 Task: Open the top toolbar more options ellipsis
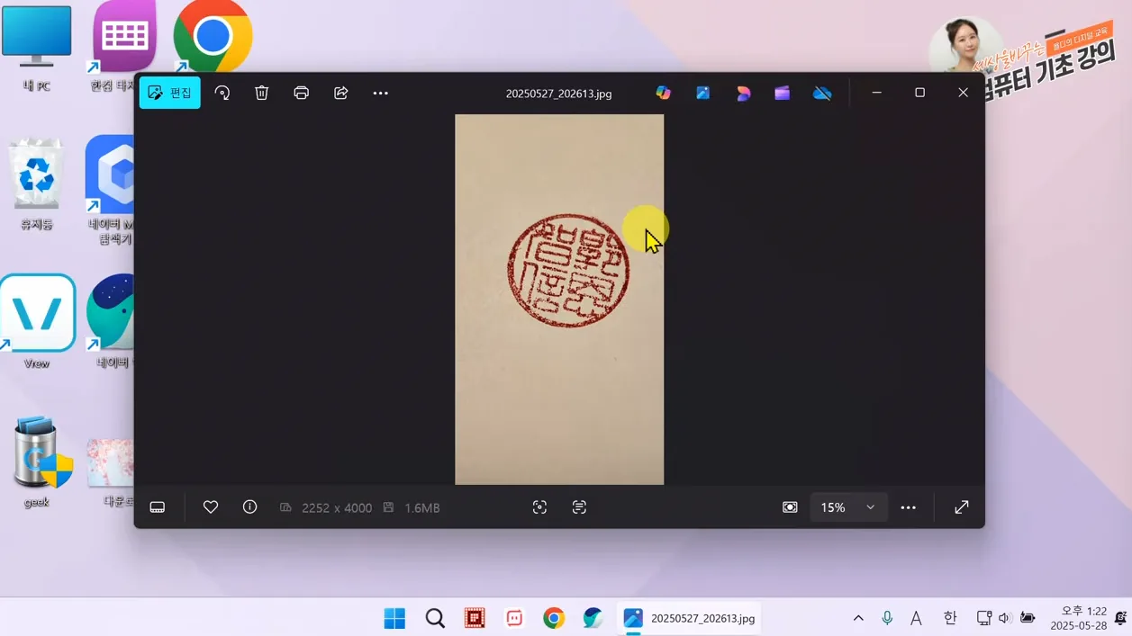pos(381,93)
